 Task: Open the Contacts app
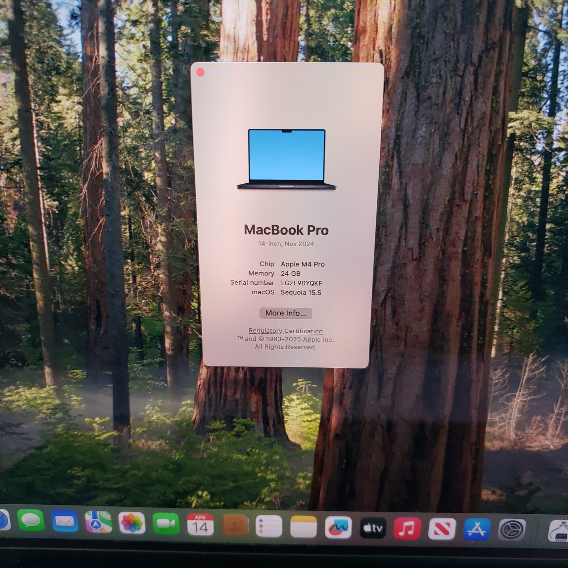tap(235, 526)
